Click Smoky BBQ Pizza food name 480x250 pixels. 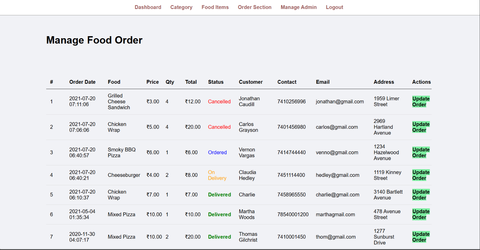122,152
